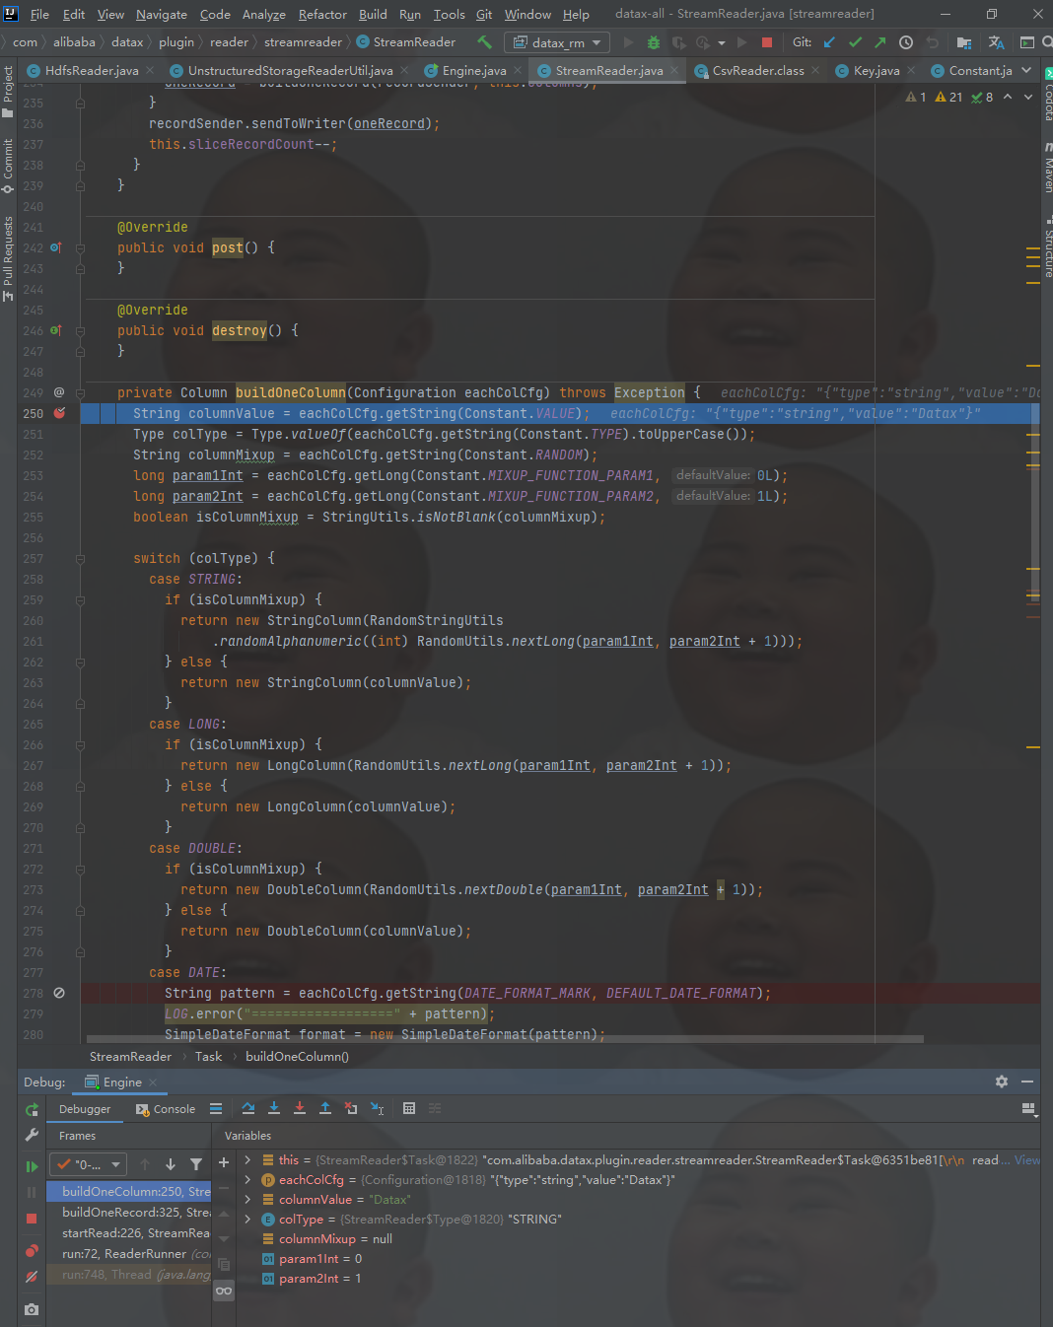Click add new watch plus icon
The height and width of the screenshot is (1327, 1053).
pos(224,1163)
